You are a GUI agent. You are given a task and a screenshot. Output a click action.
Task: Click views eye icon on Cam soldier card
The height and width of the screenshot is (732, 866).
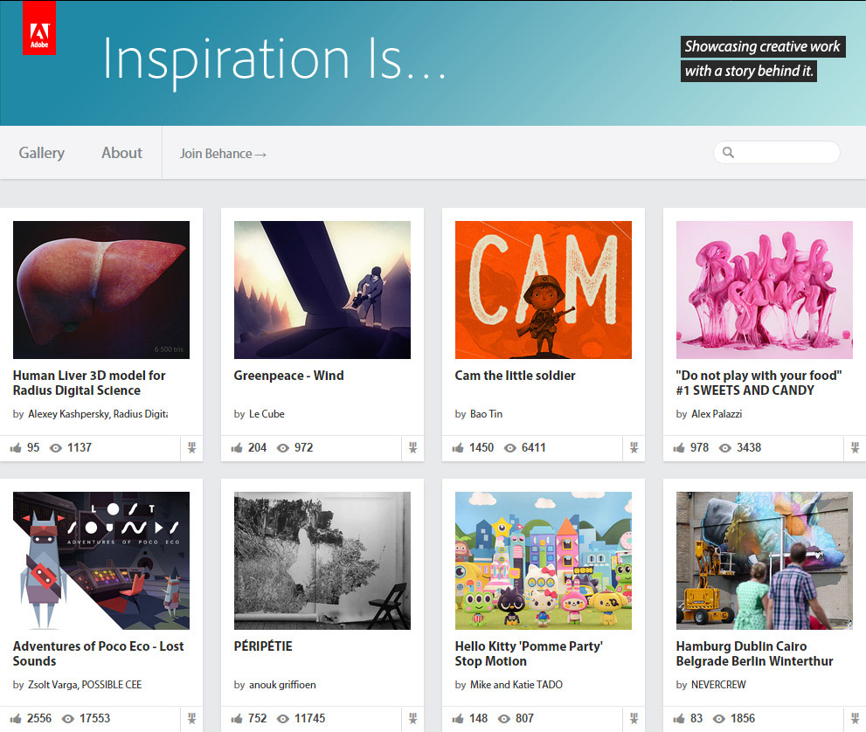[509, 448]
